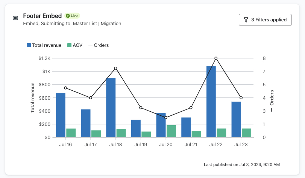Screen dimensions: 305x178
Task: Click the Last published timestamp text
Action: click(x=241, y=165)
